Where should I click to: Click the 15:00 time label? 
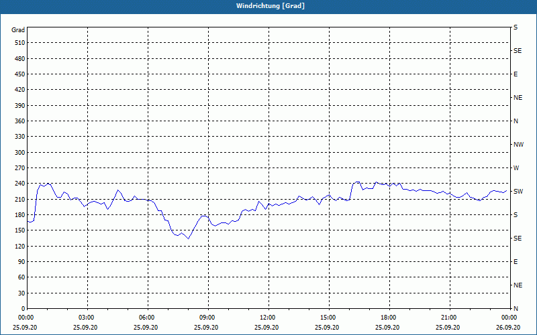point(328,317)
